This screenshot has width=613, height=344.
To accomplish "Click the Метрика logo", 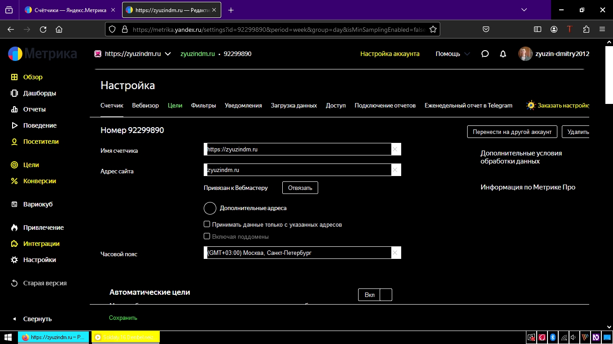I will pyautogui.click(x=43, y=54).
